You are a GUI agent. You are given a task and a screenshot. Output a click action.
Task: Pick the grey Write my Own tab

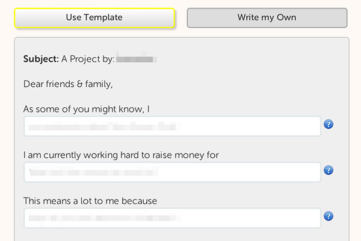click(x=267, y=18)
